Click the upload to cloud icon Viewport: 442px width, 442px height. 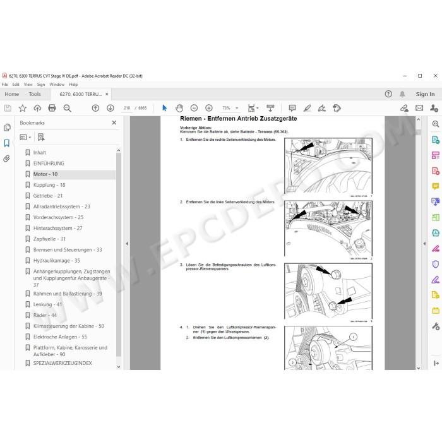click(37, 108)
